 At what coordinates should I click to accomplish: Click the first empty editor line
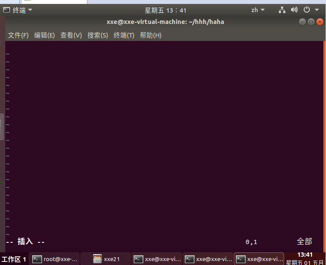click(x=164, y=46)
